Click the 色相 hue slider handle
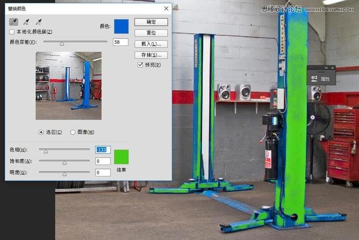Image resolution: width=359 pixels, height=240 pixels. tap(46, 151)
